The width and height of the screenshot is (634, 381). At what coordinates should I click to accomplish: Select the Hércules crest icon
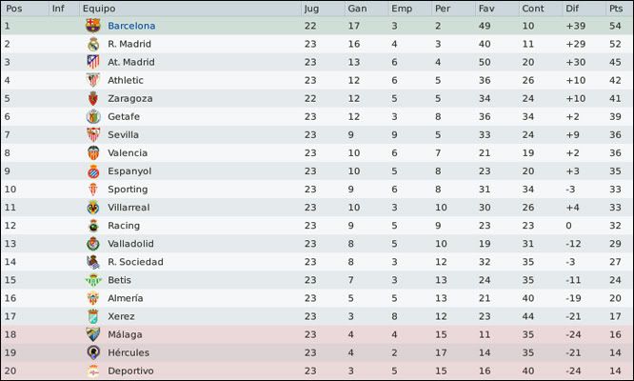pyautogui.click(x=93, y=352)
